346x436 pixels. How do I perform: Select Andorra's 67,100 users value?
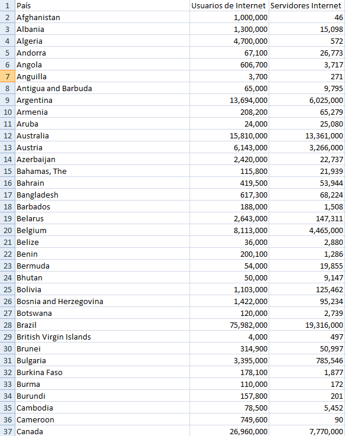click(230, 53)
